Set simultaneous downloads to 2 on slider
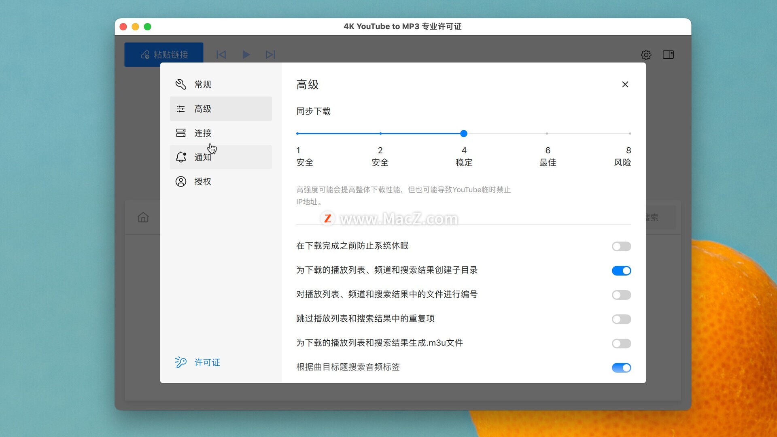 pos(380,134)
